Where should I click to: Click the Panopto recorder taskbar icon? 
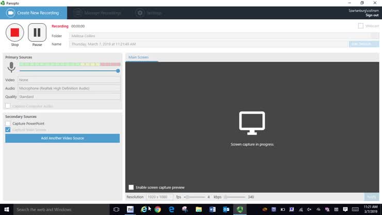(240, 209)
